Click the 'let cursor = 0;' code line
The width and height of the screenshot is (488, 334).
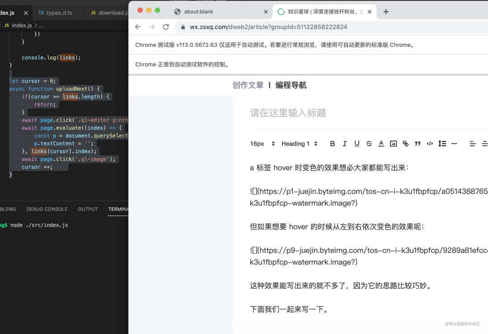click(33, 81)
